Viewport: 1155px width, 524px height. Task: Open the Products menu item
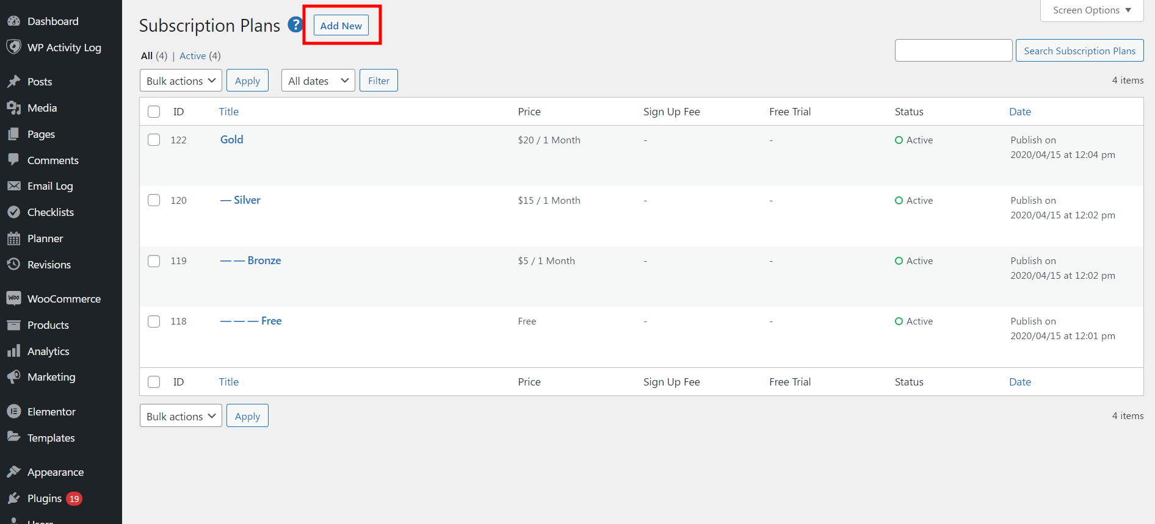(48, 325)
